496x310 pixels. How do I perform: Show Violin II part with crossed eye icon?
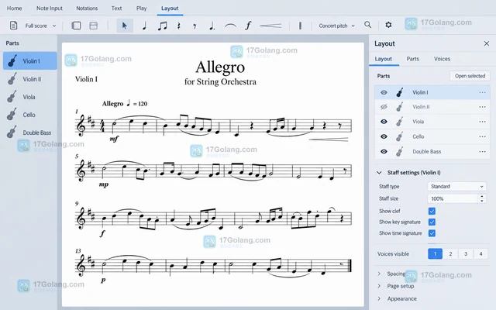pos(384,107)
